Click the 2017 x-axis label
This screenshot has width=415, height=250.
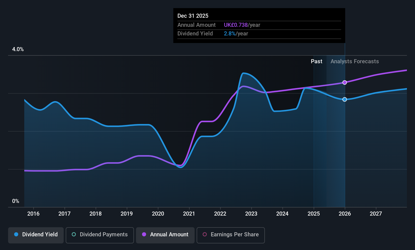pos(64,214)
